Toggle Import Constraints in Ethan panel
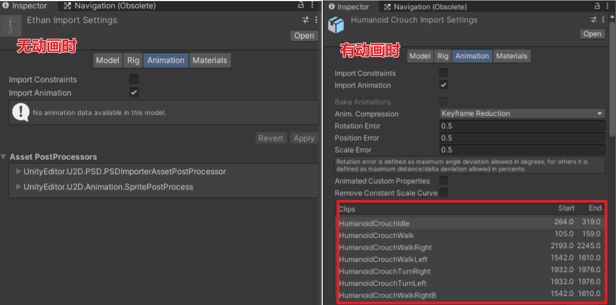The width and height of the screenshot is (616, 305). (x=134, y=79)
